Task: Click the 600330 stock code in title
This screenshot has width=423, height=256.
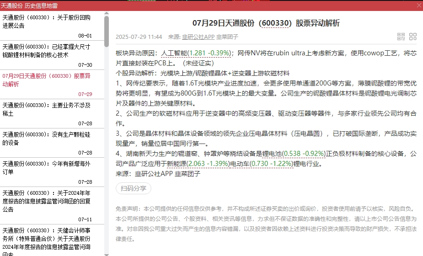Action: point(275,23)
